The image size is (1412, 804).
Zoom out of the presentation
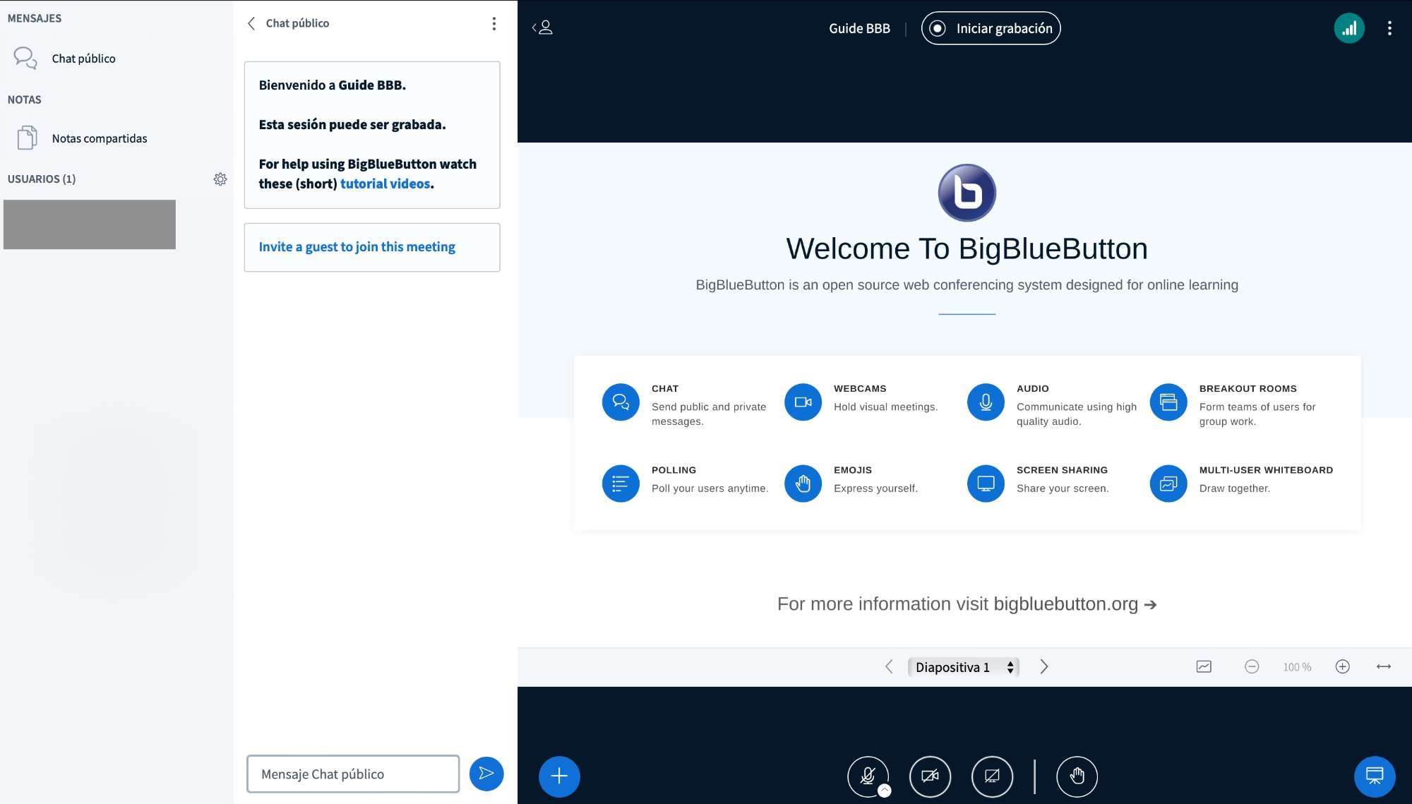[1252, 667]
